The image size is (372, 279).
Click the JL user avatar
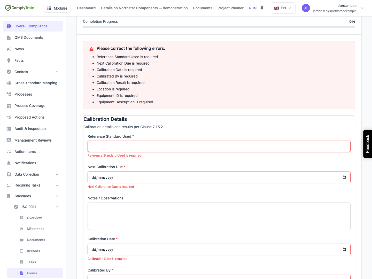tap(306, 8)
